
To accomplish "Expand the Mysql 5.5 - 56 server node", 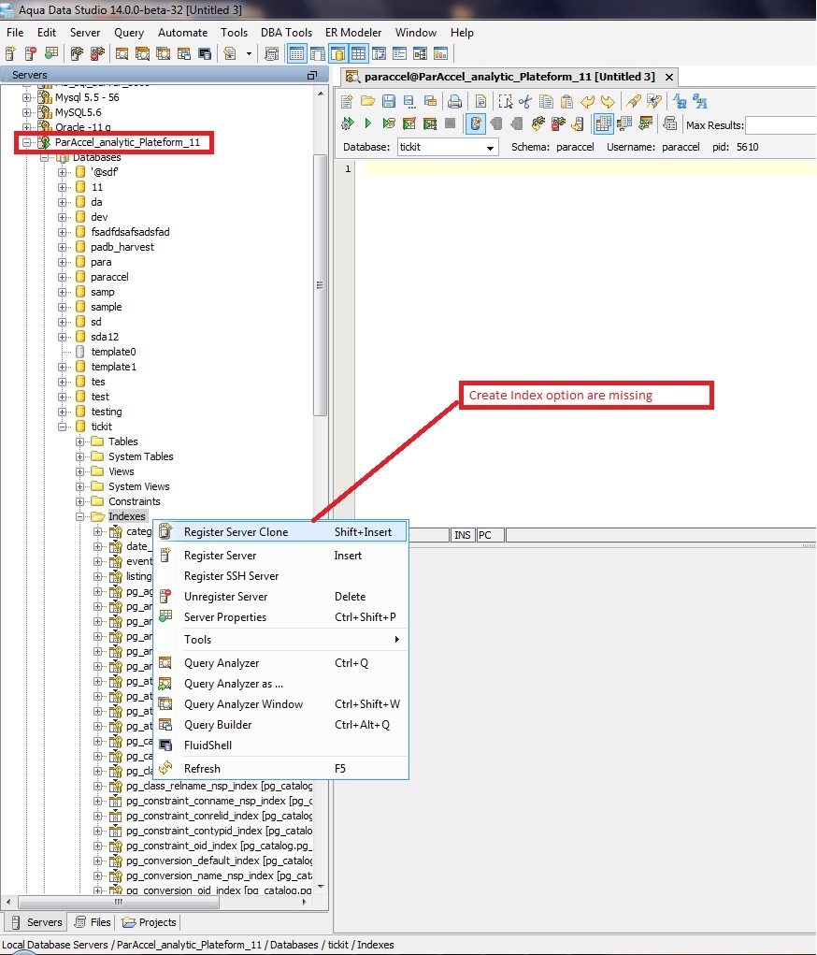I will click(27, 97).
